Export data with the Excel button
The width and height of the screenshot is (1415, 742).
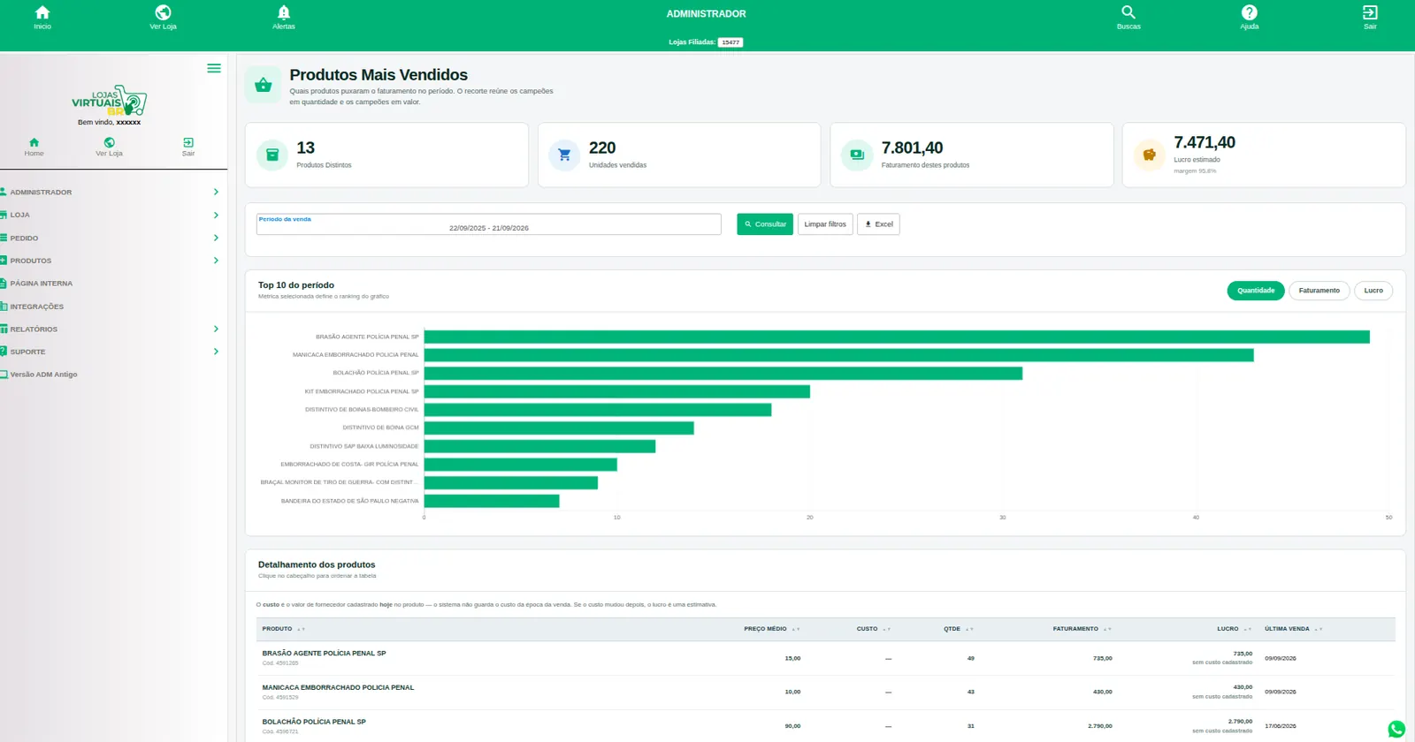coord(878,224)
